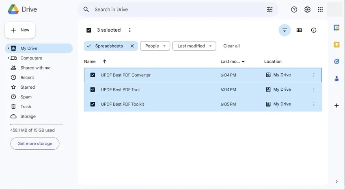Open Drive settings gear icon
Screen dimensions: 345x190
point(307,9)
